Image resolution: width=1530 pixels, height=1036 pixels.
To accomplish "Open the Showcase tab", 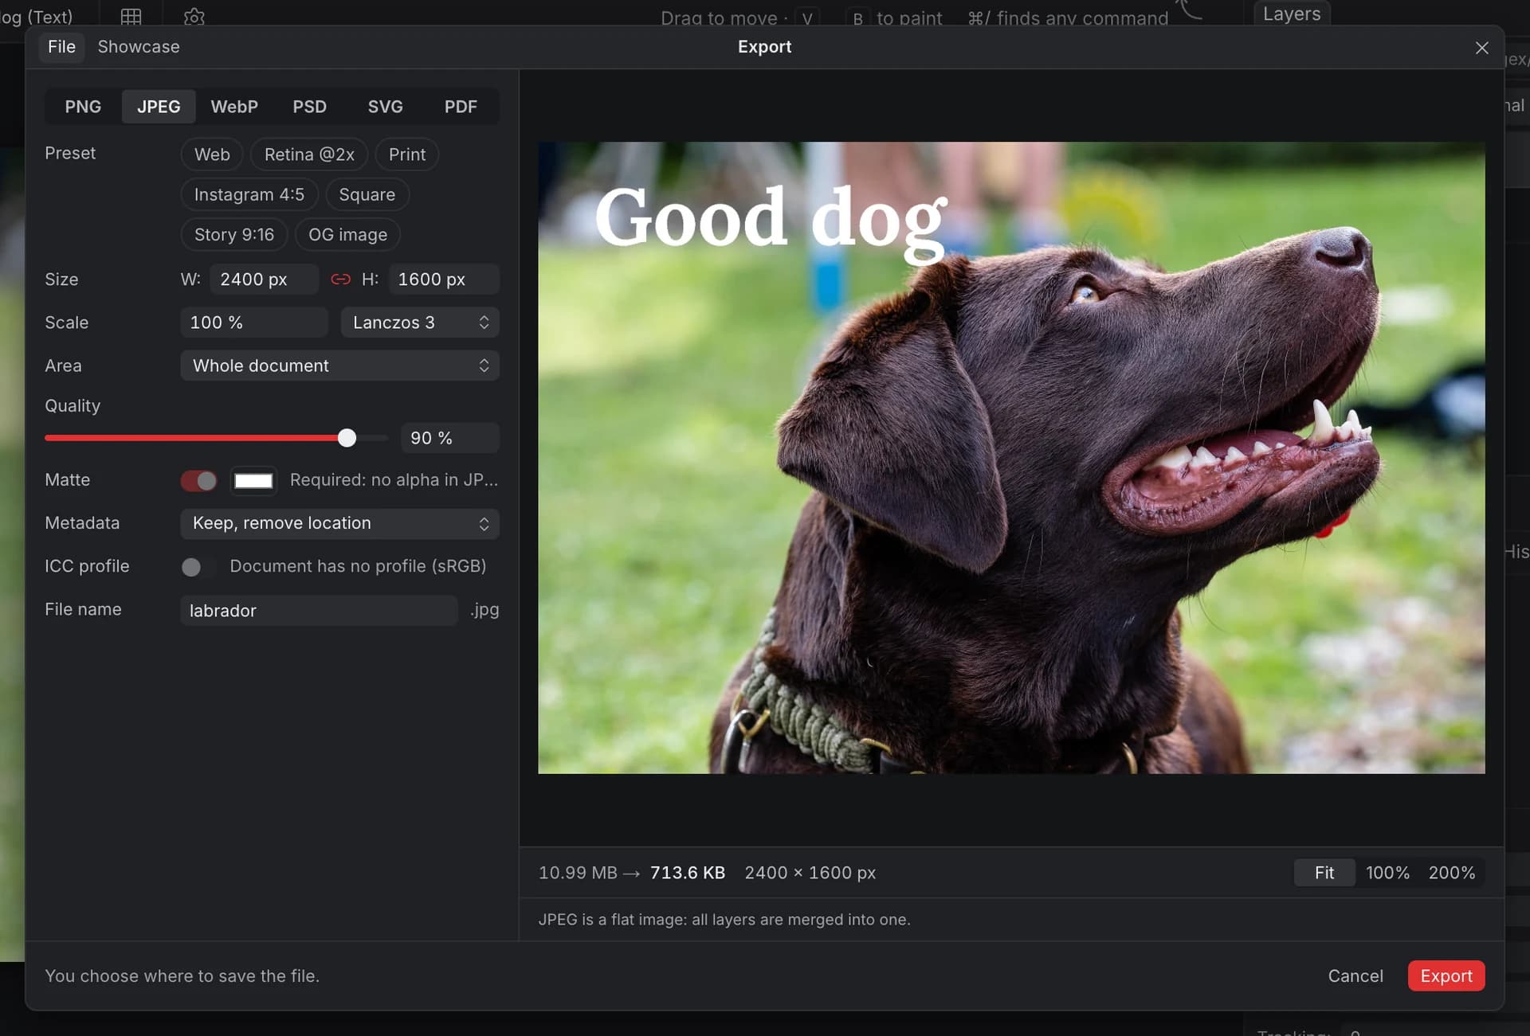I will click(x=139, y=47).
